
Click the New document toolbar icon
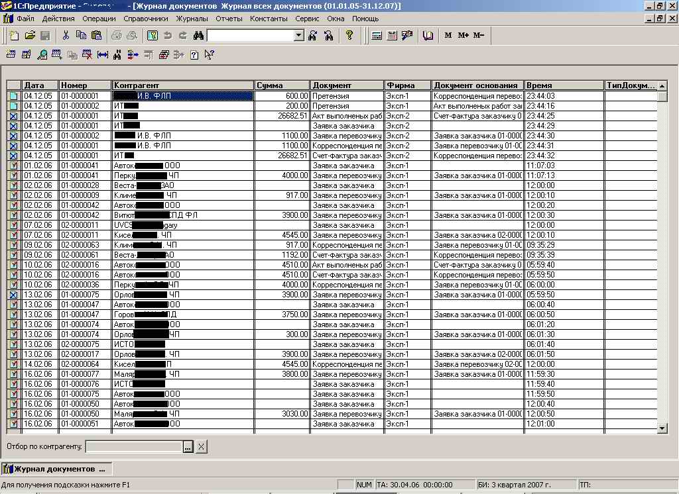(x=14, y=36)
